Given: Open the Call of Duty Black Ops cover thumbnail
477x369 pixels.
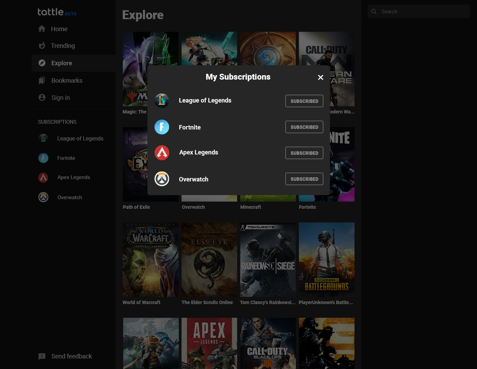Looking at the screenshot, I should click(x=268, y=343).
